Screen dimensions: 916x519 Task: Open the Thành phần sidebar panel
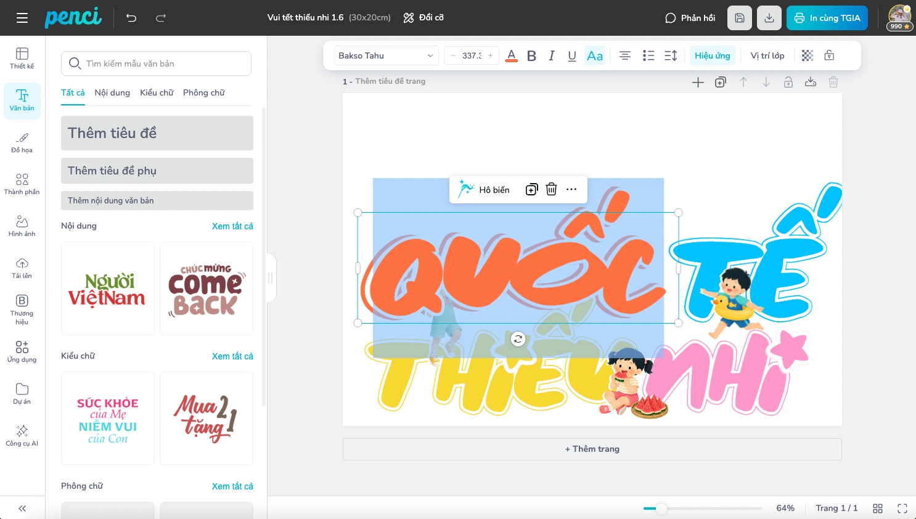point(22,184)
